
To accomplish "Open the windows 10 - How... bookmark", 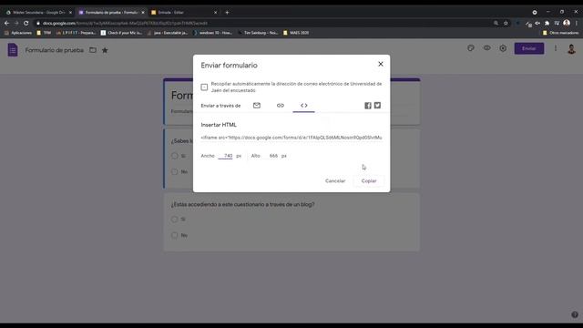I will pyautogui.click(x=212, y=33).
